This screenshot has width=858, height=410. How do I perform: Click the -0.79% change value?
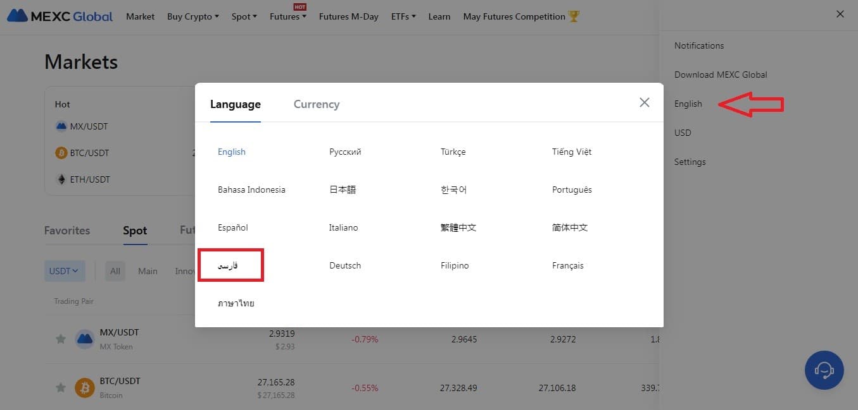(365, 339)
